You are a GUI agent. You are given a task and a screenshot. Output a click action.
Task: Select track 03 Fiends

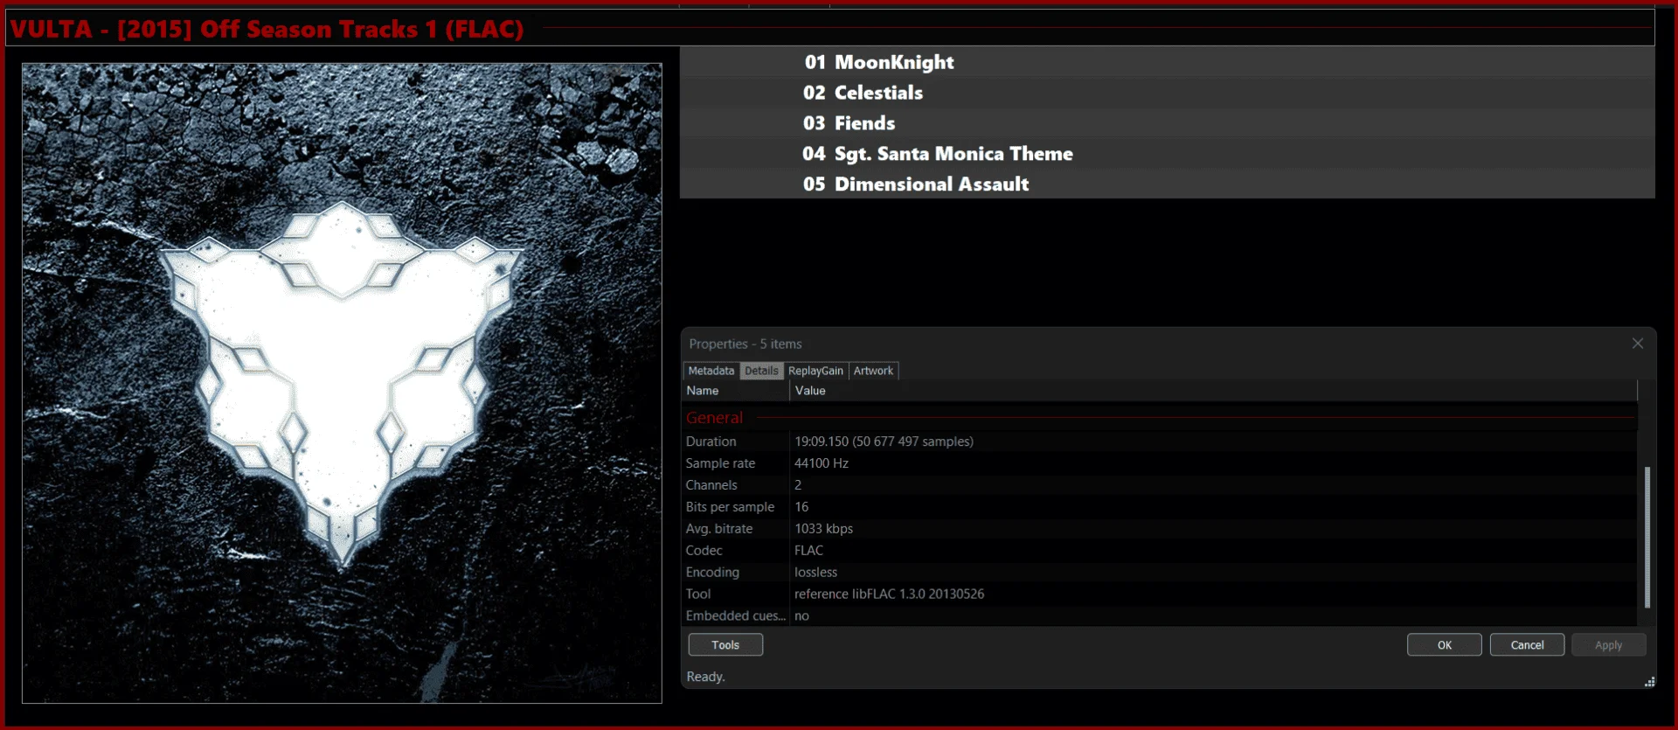[x=1167, y=123]
